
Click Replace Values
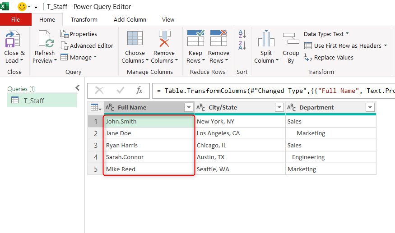click(x=329, y=58)
